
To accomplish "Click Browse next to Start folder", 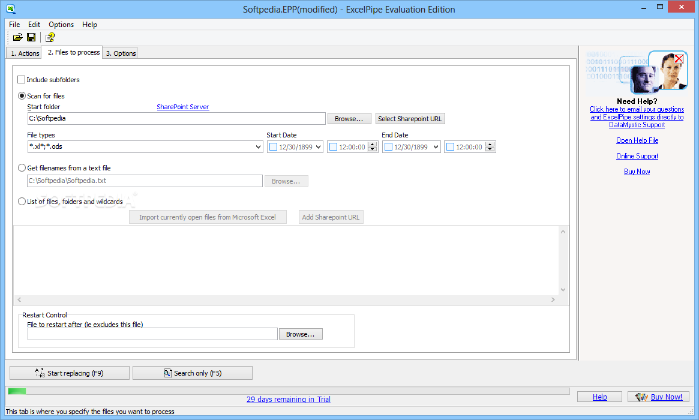I will pyautogui.click(x=349, y=119).
